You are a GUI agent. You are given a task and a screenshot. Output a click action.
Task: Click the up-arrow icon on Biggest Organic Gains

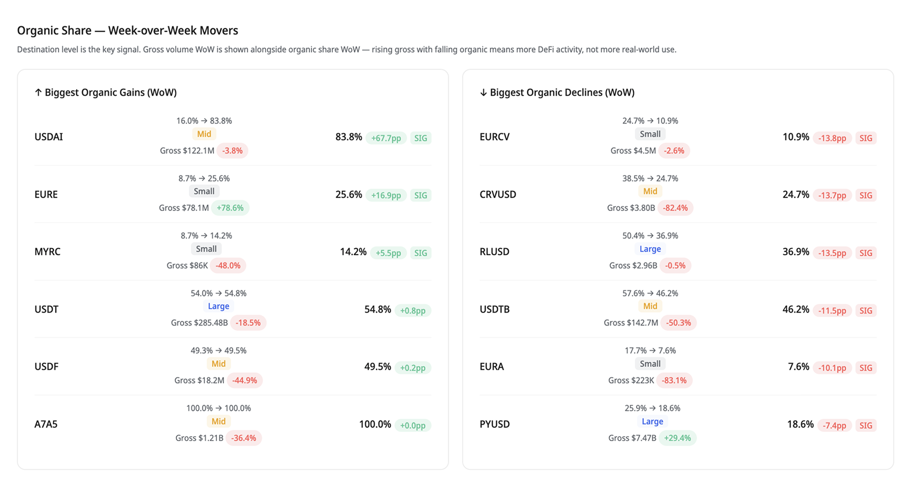click(38, 92)
